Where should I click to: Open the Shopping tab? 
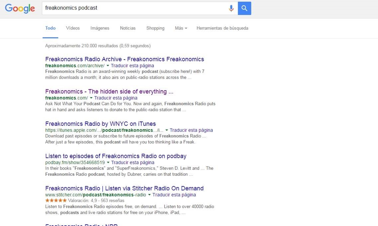(155, 28)
